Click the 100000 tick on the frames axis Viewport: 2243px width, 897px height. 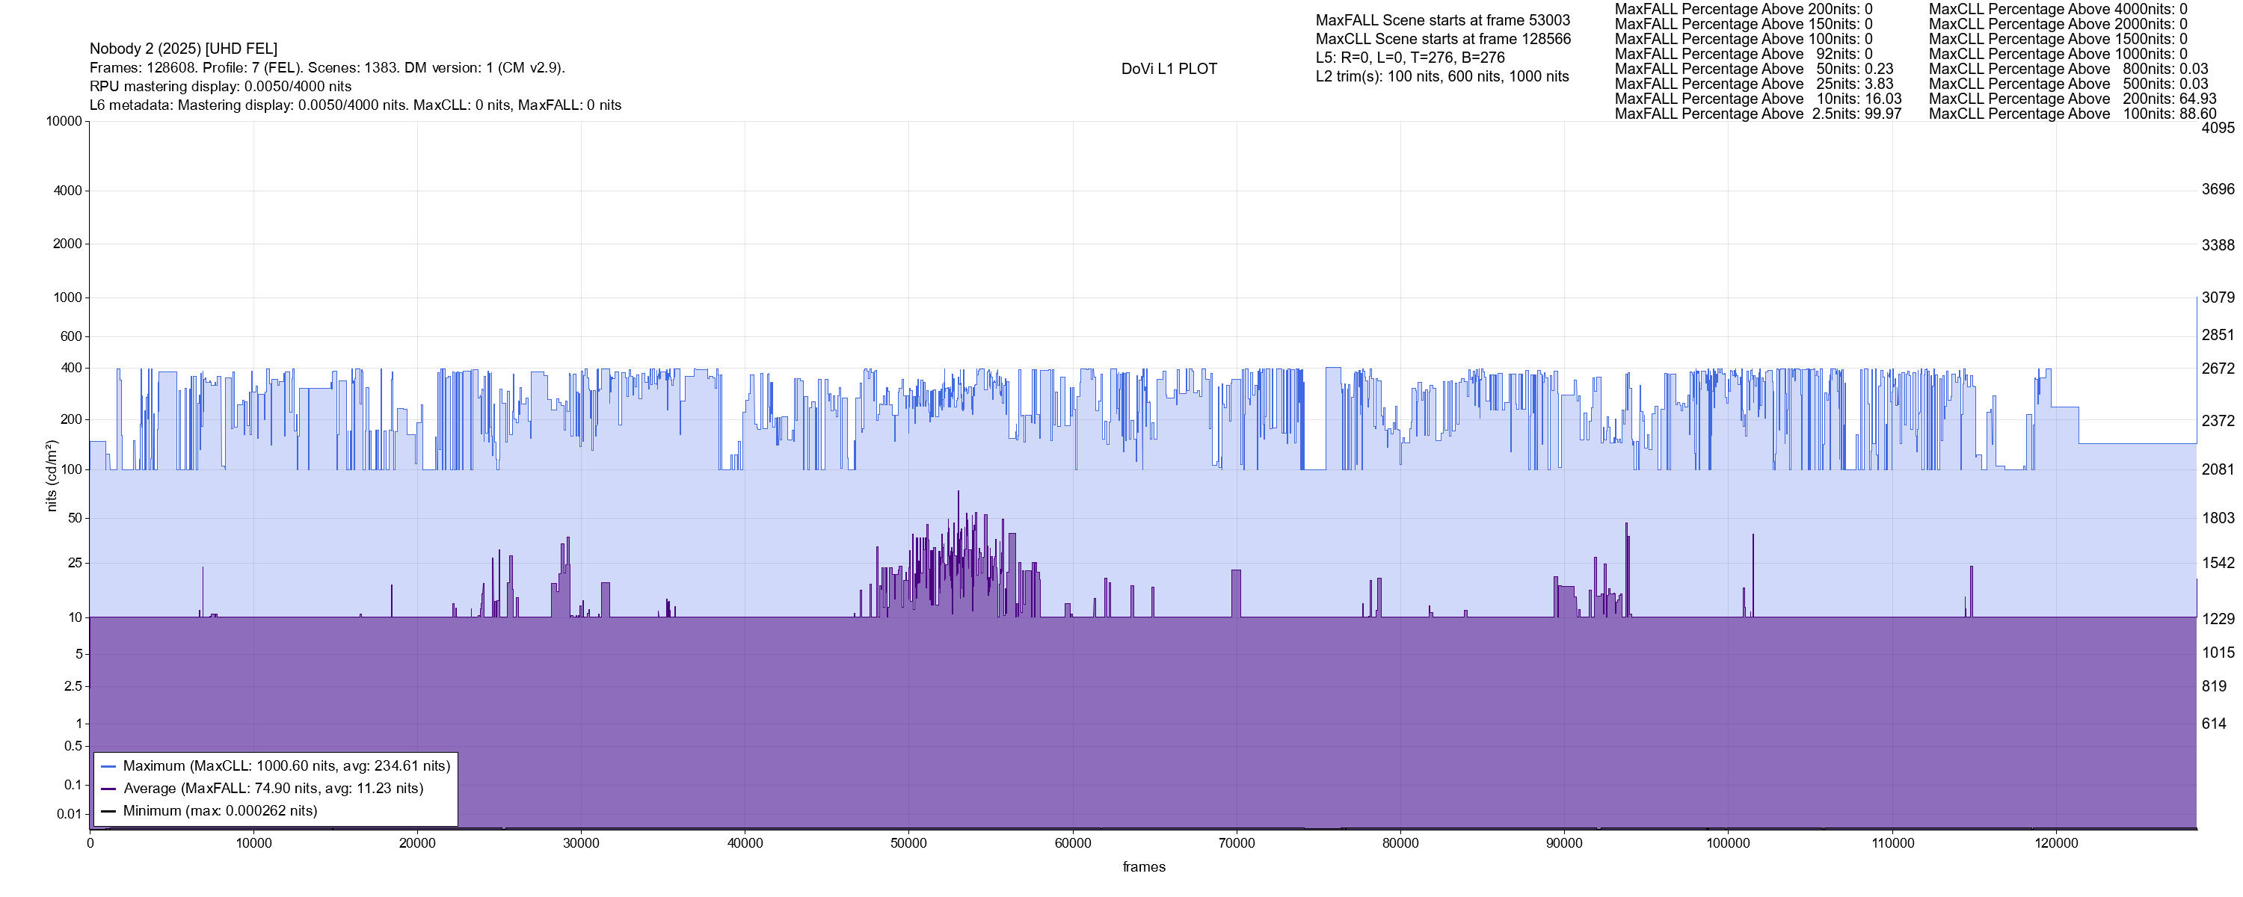pos(1728,843)
